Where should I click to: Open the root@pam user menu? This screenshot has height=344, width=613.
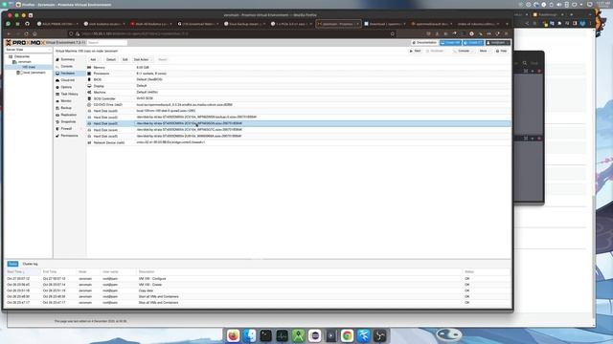[x=498, y=42]
